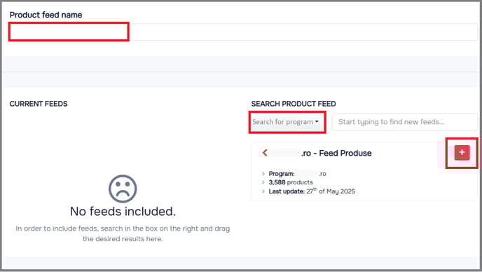Click the Last update 27th of May 2025 line
This screenshot has width=482, height=272.
[312, 191]
